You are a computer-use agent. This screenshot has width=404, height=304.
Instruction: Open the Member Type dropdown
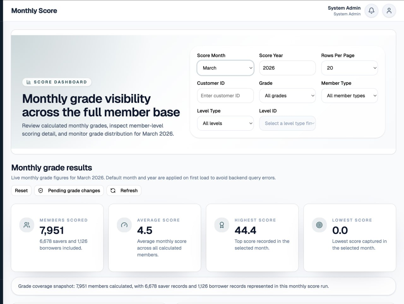click(x=349, y=96)
